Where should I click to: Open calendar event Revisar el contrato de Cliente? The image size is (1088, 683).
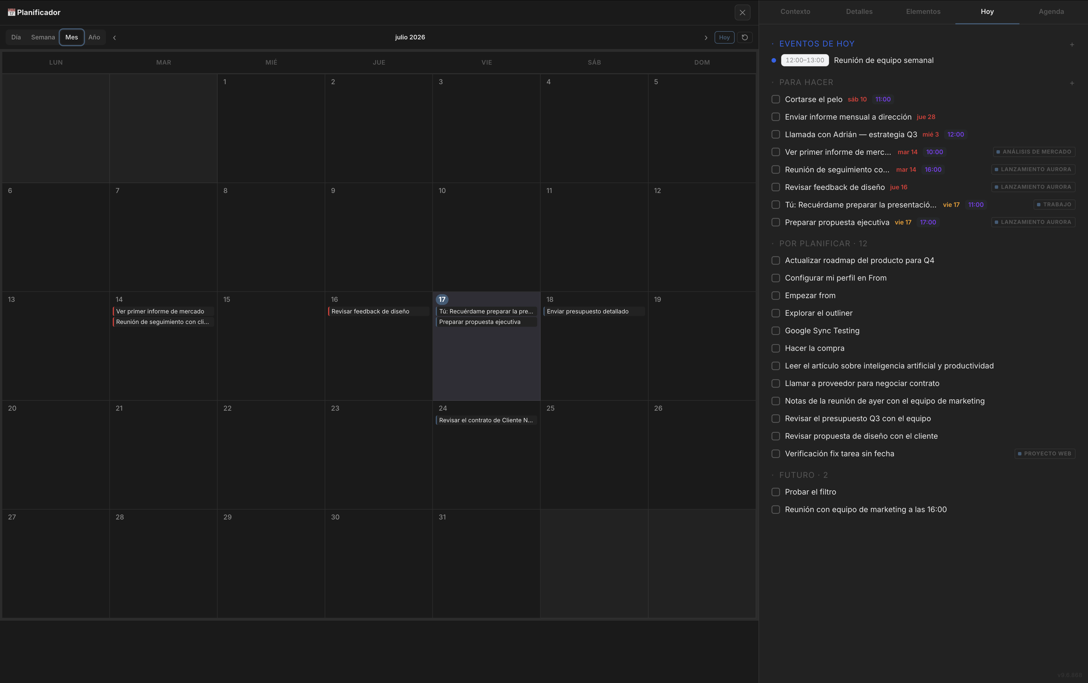coord(486,420)
